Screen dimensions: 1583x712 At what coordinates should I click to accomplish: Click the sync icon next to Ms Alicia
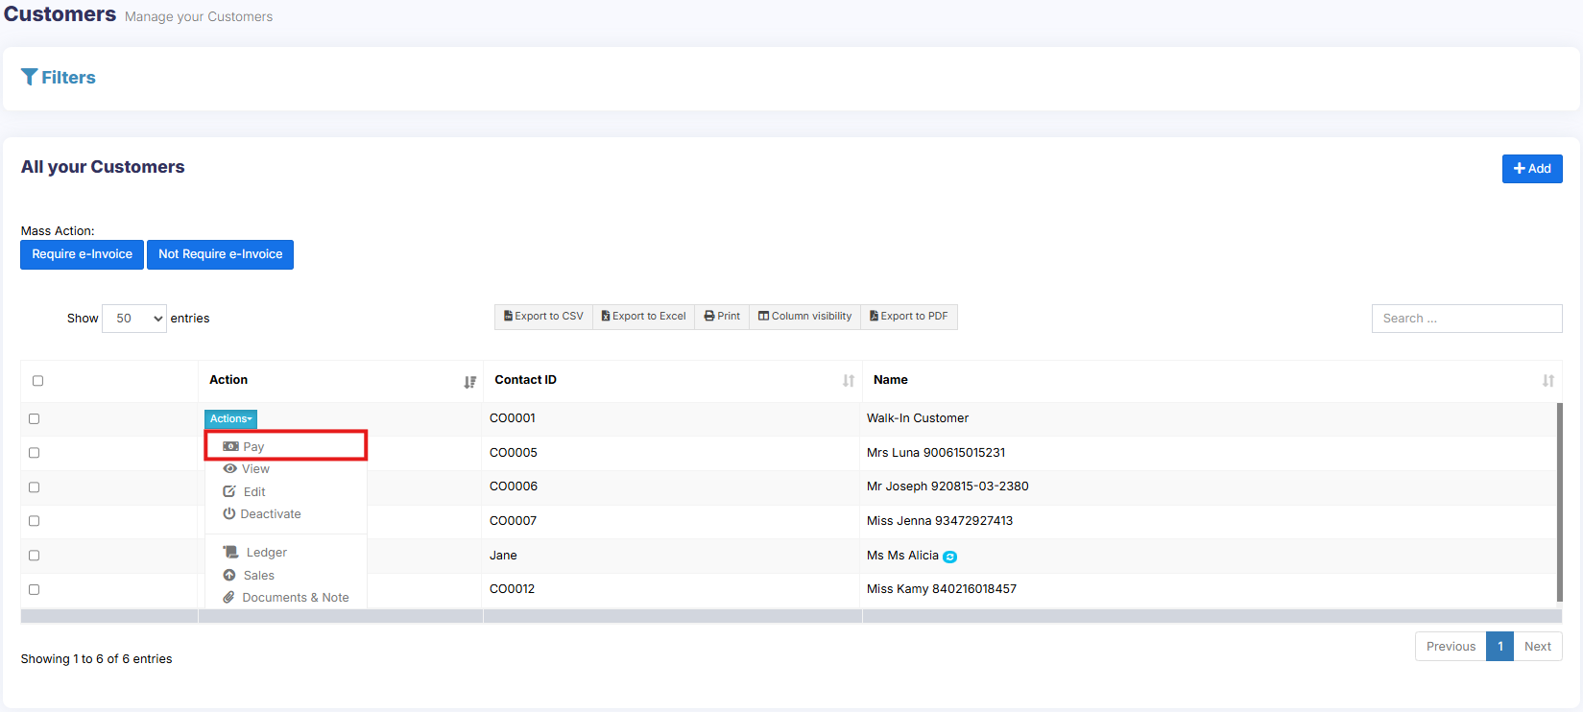[x=949, y=557]
